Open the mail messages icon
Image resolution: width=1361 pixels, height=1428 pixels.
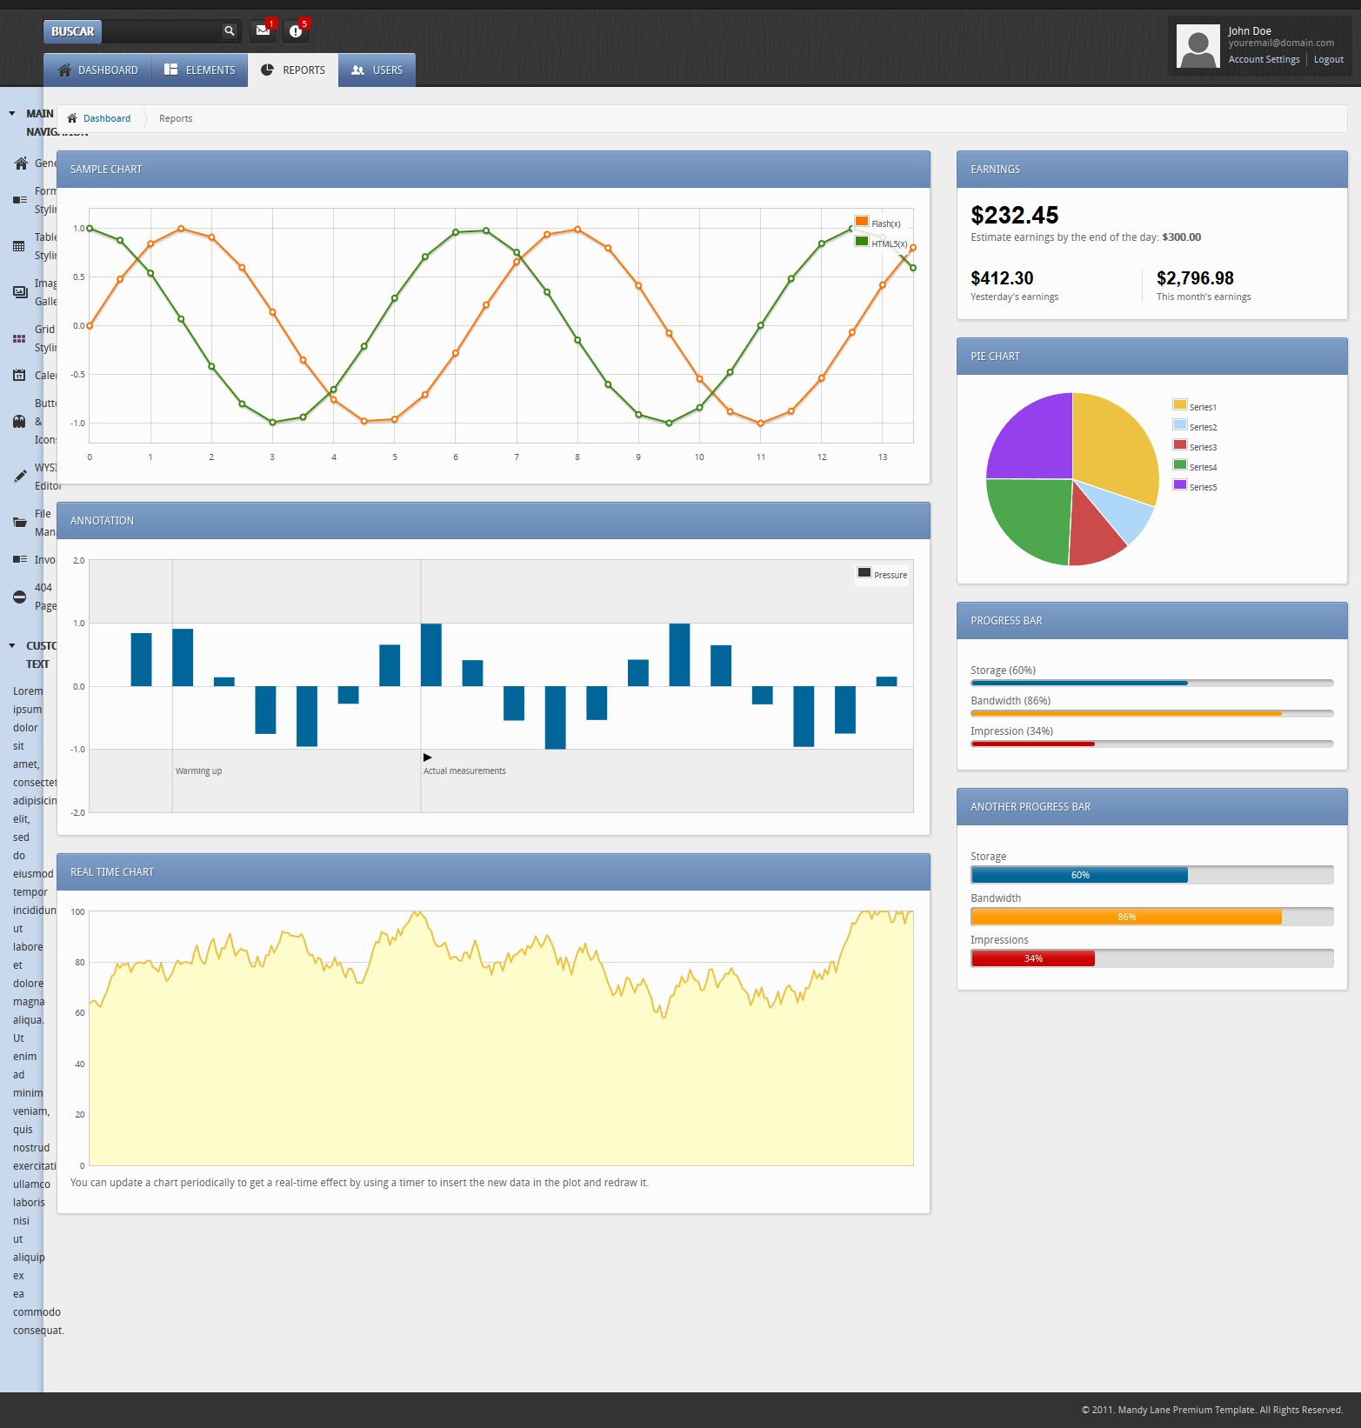(263, 30)
